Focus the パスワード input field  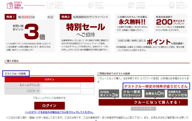click(x=61, y=91)
